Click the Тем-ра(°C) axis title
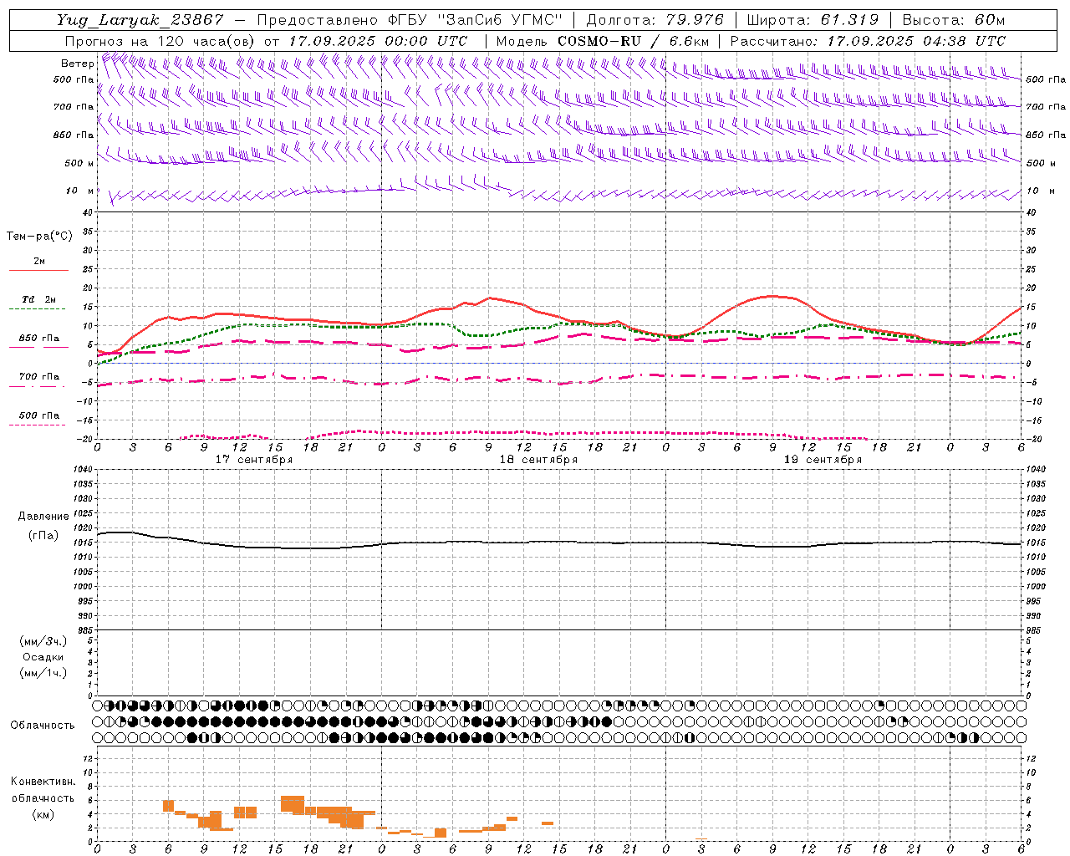The image size is (1070, 856). coord(39,236)
